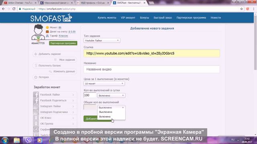257x144 pixels.
Task: Click the Добавить задание sidebar link
Action: 50,54
